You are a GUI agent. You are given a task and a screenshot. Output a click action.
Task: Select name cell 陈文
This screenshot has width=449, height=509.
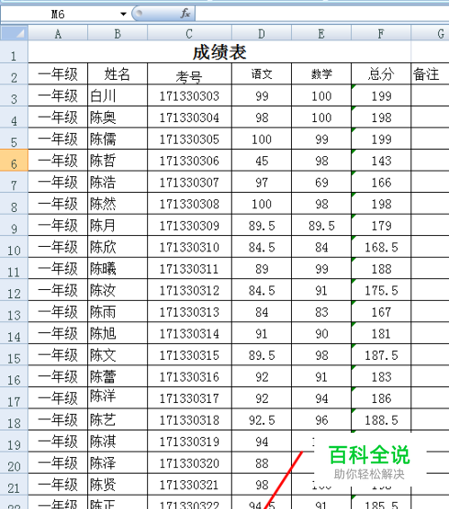118,355
